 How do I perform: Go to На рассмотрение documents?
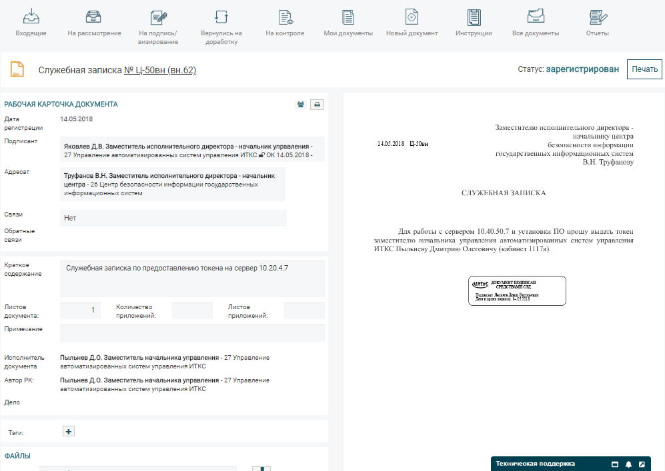(x=94, y=23)
